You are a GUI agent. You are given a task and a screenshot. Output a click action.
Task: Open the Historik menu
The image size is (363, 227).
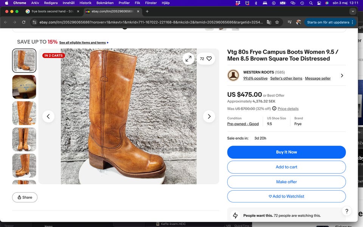point(85,3)
